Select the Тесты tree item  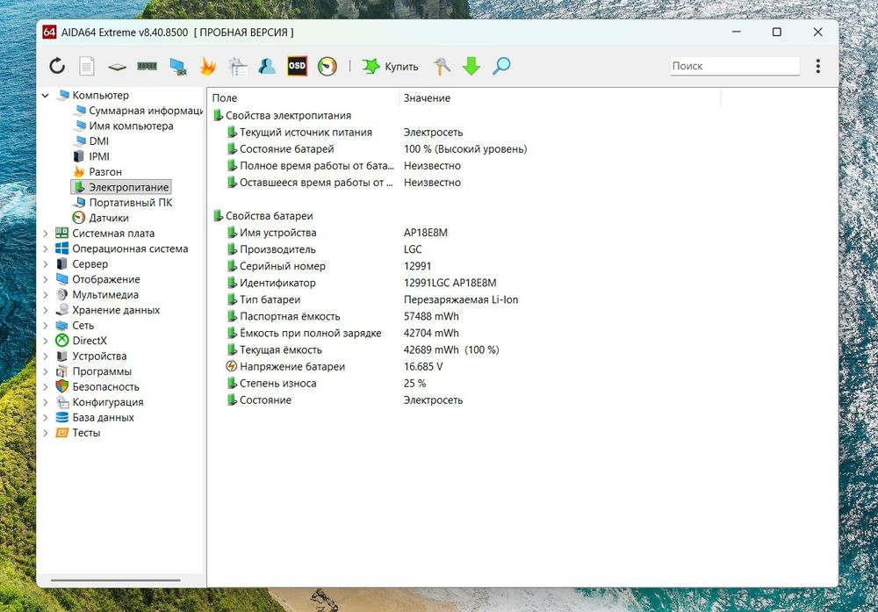coord(78,433)
